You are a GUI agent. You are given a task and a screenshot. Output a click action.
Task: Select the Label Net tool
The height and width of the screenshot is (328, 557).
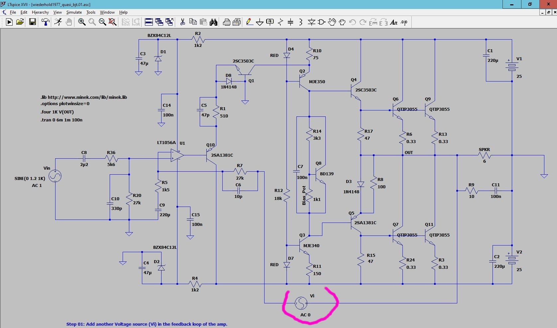point(270,22)
